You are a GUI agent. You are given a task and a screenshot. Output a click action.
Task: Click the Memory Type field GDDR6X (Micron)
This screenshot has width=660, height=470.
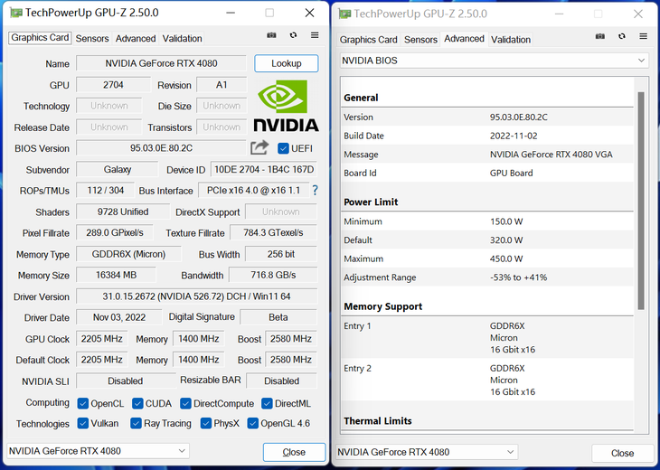(x=128, y=254)
